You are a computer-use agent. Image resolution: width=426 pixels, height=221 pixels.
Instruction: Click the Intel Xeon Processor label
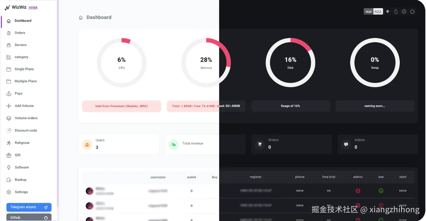coord(121,106)
